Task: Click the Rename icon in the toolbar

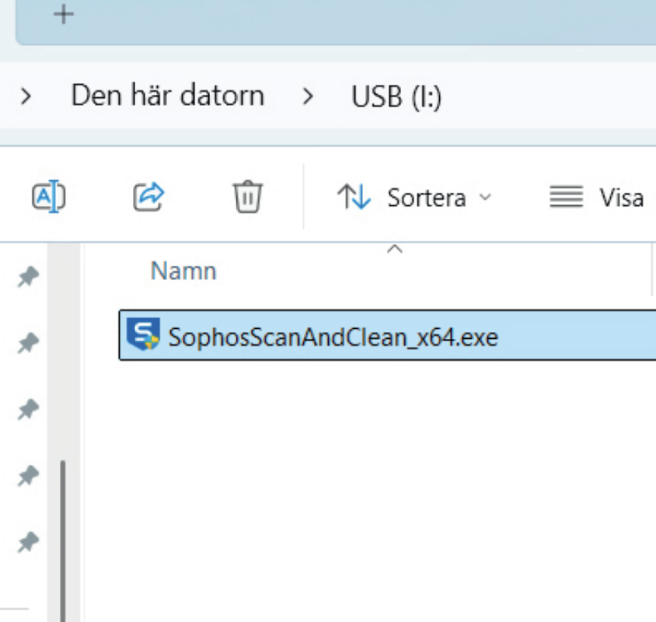Action: (x=48, y=197)
